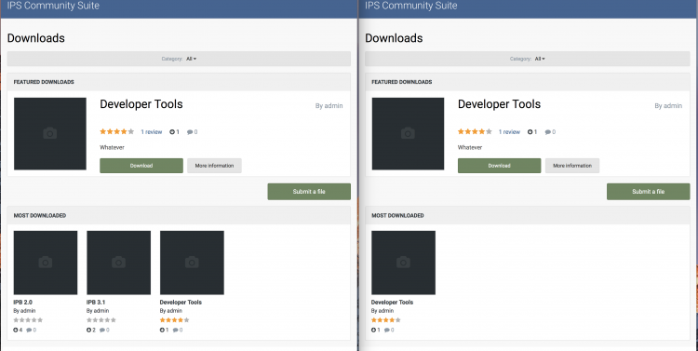The image size is (698, 351).
Task: Click Featured Downloads header in left window
Action: (x=44, y=82)
